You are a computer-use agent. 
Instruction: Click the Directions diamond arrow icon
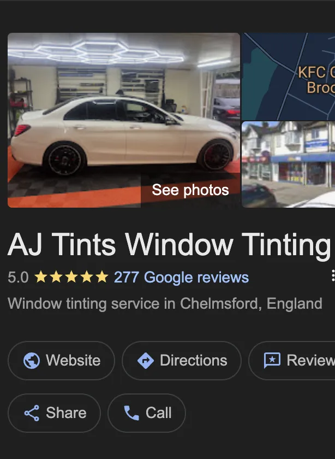[x=146, y=360]
